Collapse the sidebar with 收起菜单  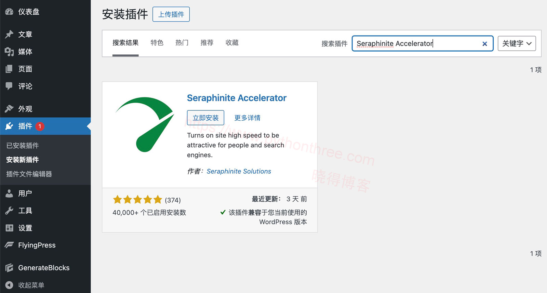[25, 285]
